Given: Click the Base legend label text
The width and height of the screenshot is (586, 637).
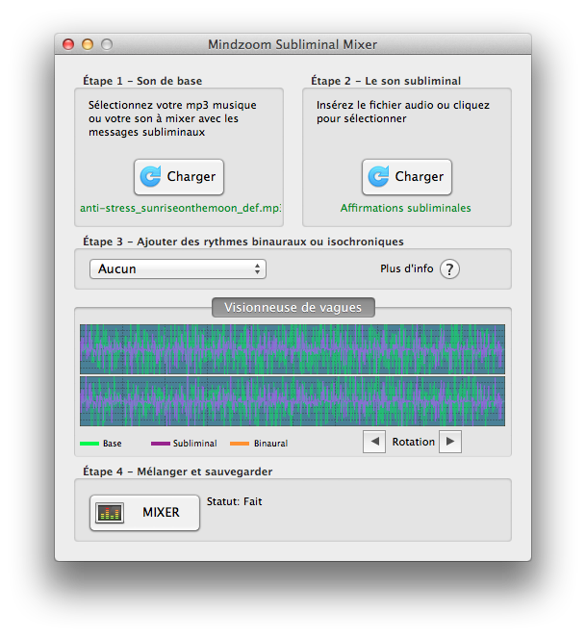Looking at the screenshot, I should pos(113,444).
